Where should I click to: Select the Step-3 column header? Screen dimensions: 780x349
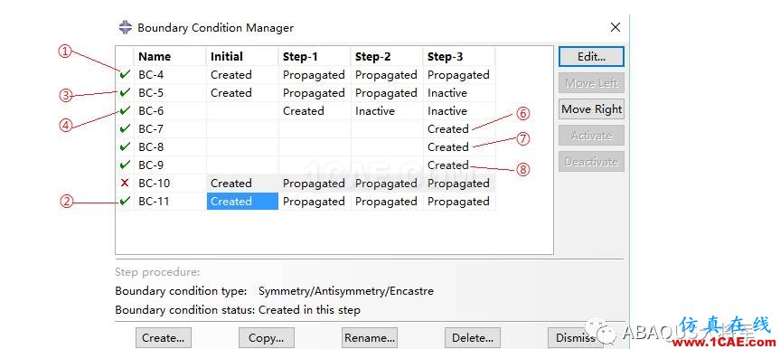pos(458,57)
